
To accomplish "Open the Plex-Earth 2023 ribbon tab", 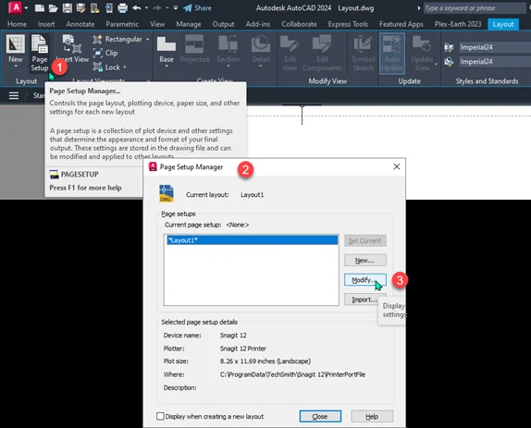I will point(458,24).
